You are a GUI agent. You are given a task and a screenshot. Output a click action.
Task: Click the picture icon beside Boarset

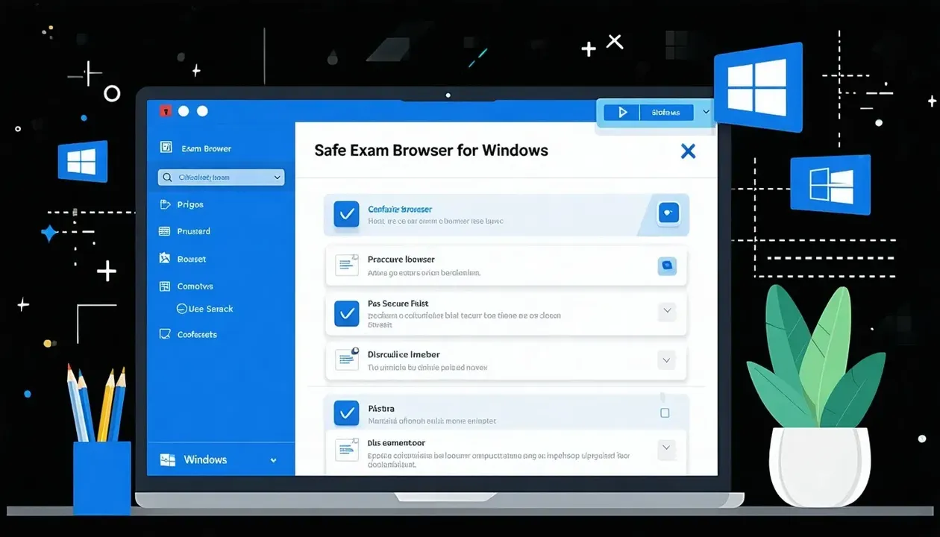165,259
